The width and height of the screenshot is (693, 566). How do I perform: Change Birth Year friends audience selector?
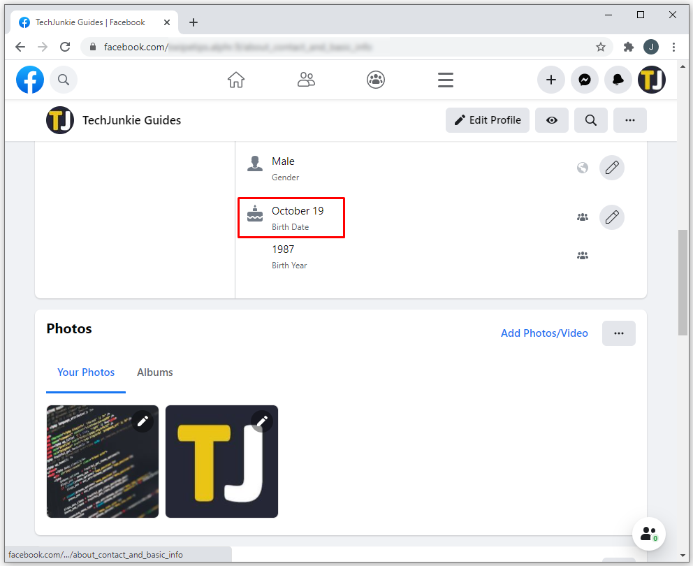tap(583, 256)
